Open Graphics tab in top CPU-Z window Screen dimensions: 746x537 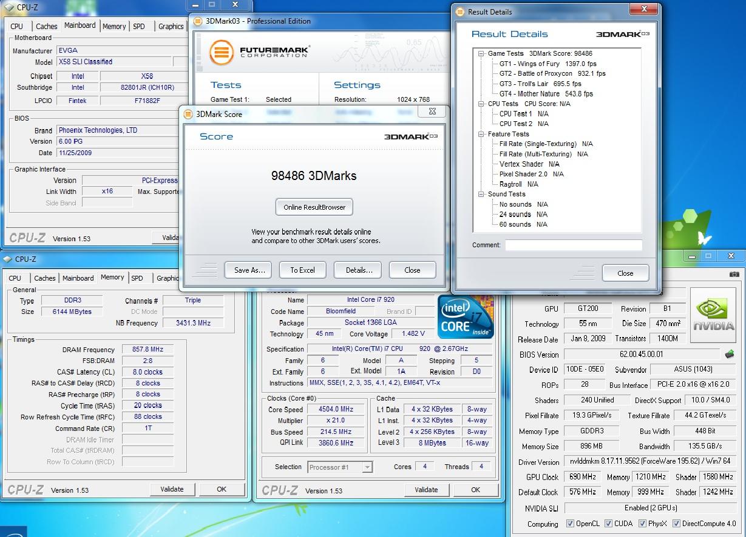pos(171,26)
